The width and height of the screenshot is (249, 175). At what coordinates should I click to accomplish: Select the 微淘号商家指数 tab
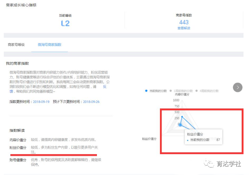point(49,45)
